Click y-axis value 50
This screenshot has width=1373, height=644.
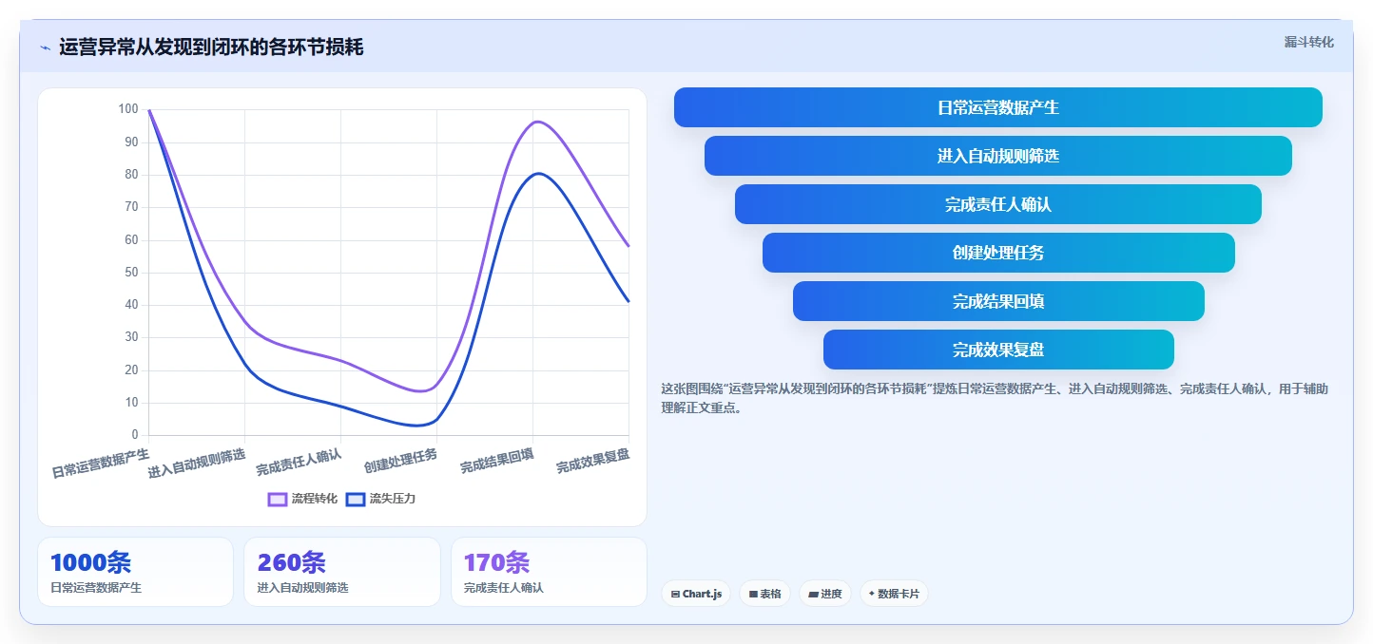[131, 273]
